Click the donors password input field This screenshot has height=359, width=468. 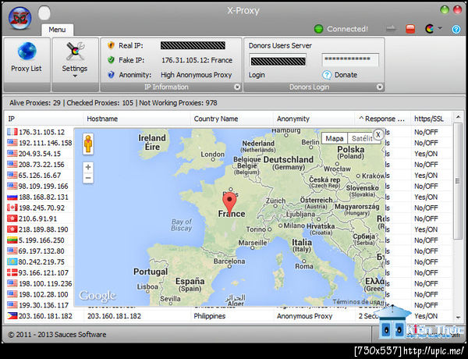pyautogui.click(x=350, y=59)
